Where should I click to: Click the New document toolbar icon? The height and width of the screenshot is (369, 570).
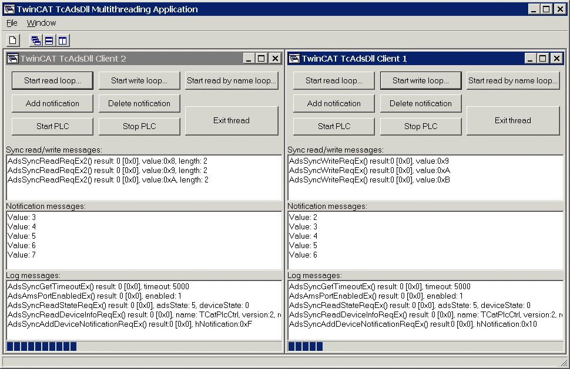pos(13,40)
